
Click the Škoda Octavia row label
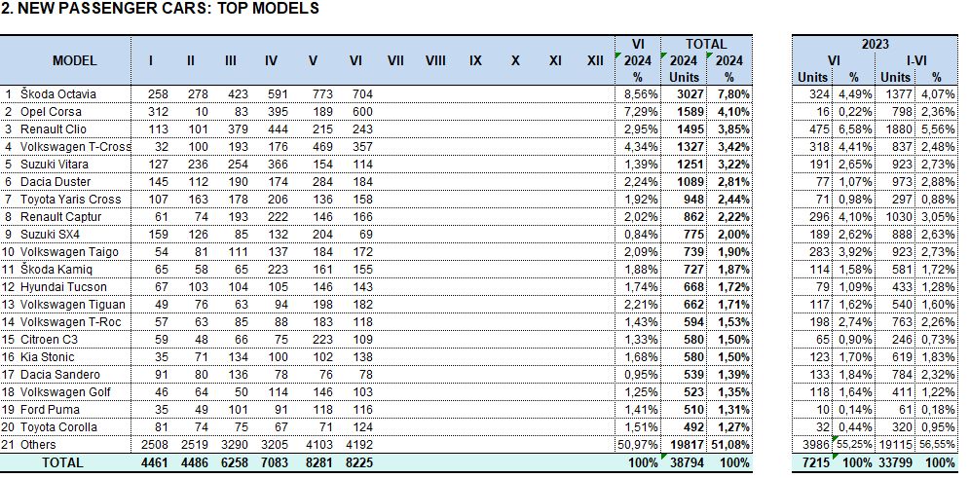click(x=58, y=94)
